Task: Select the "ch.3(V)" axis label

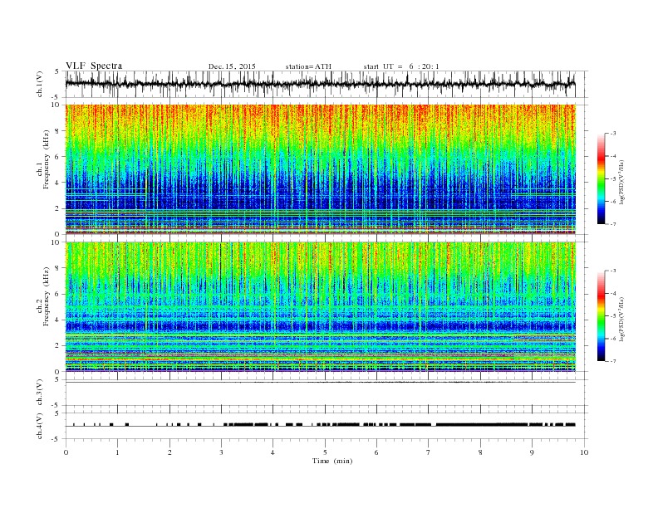Action: pyautogui.click(x=40, y=393)
